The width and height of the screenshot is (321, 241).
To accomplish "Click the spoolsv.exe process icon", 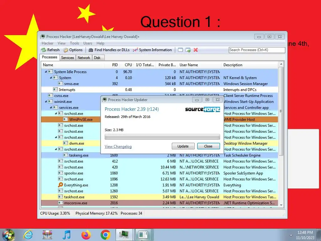I will pyautogui.click(x=61, y=173).
